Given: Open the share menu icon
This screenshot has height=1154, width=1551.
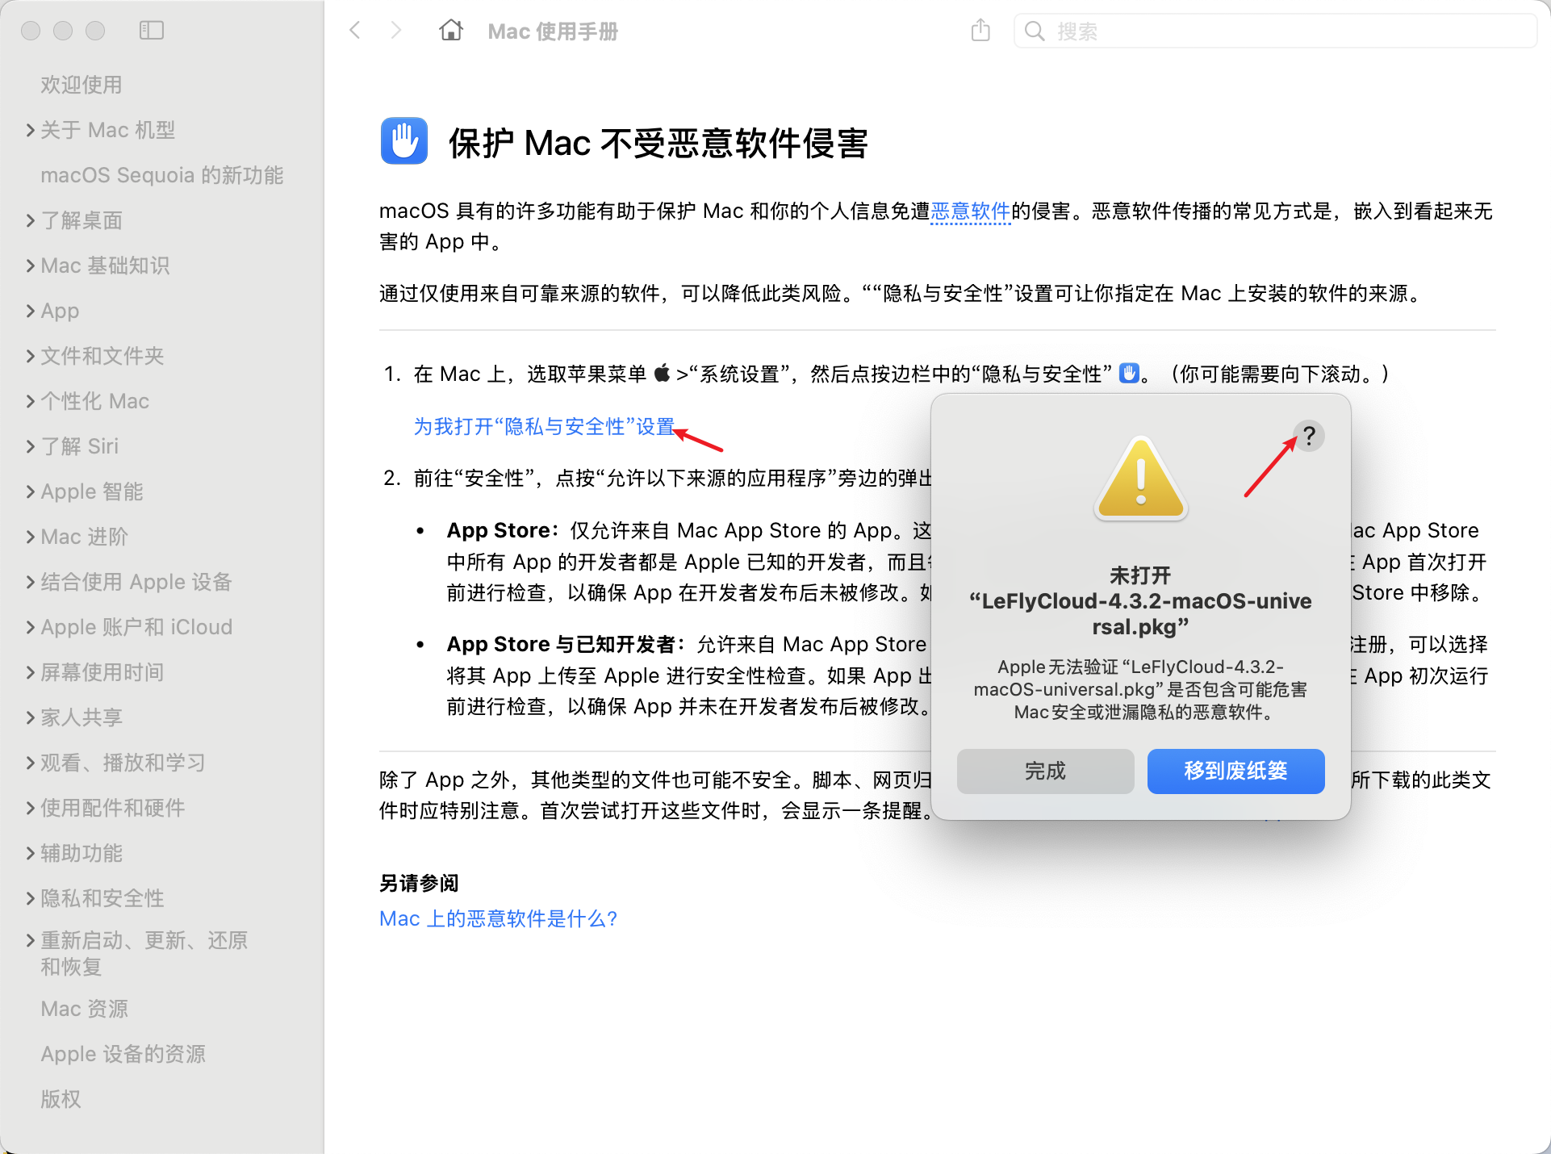Looking at the screenshot, I should click(980, 31).
